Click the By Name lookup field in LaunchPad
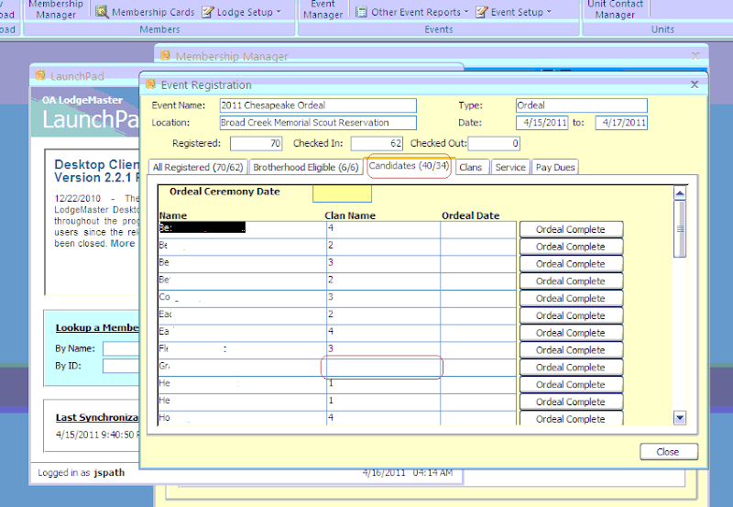 [121, 349]
